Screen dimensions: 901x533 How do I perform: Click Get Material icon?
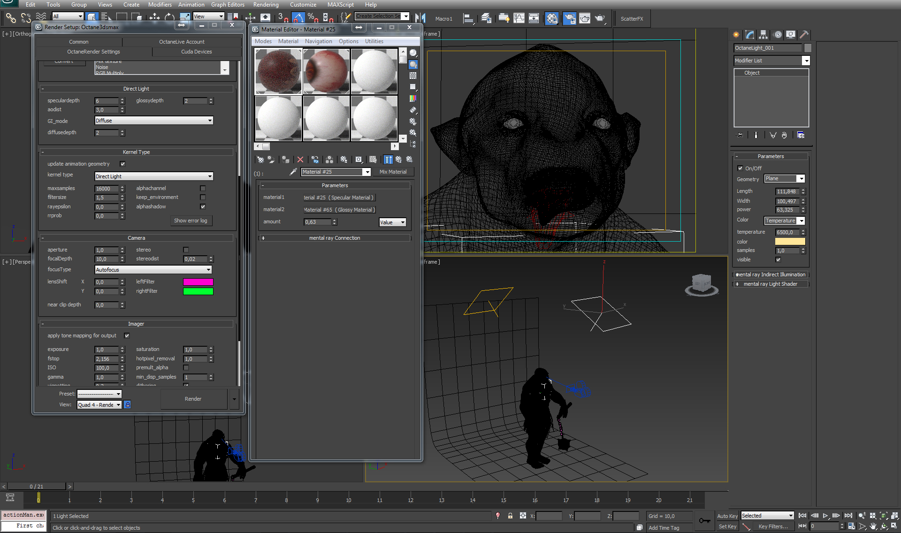(260, 160)
